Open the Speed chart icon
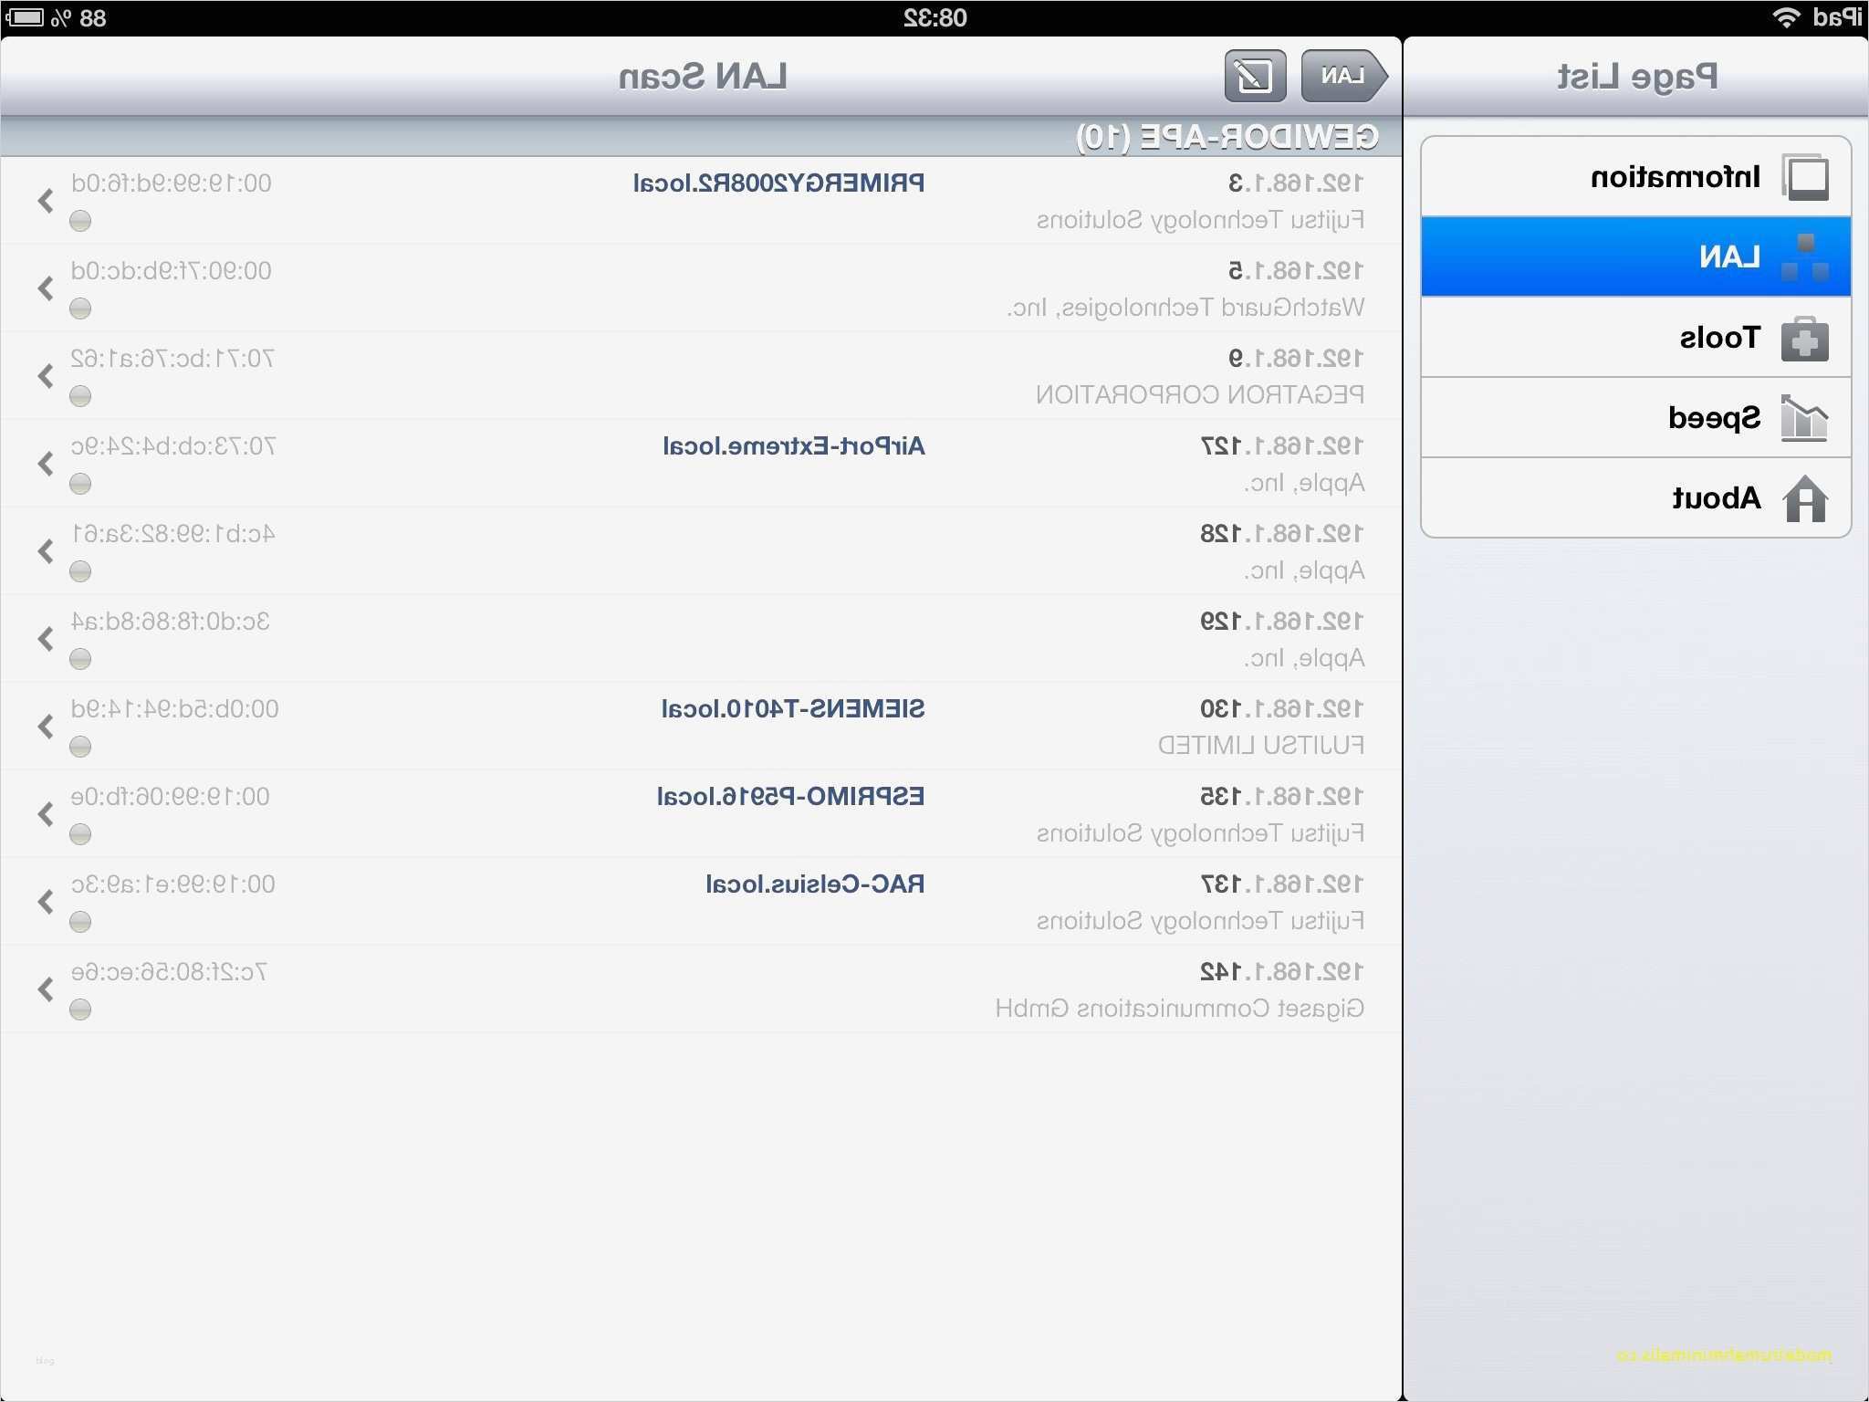Image resolution: width=1869 pixels, height=1402 pixels. [1805, 418]
